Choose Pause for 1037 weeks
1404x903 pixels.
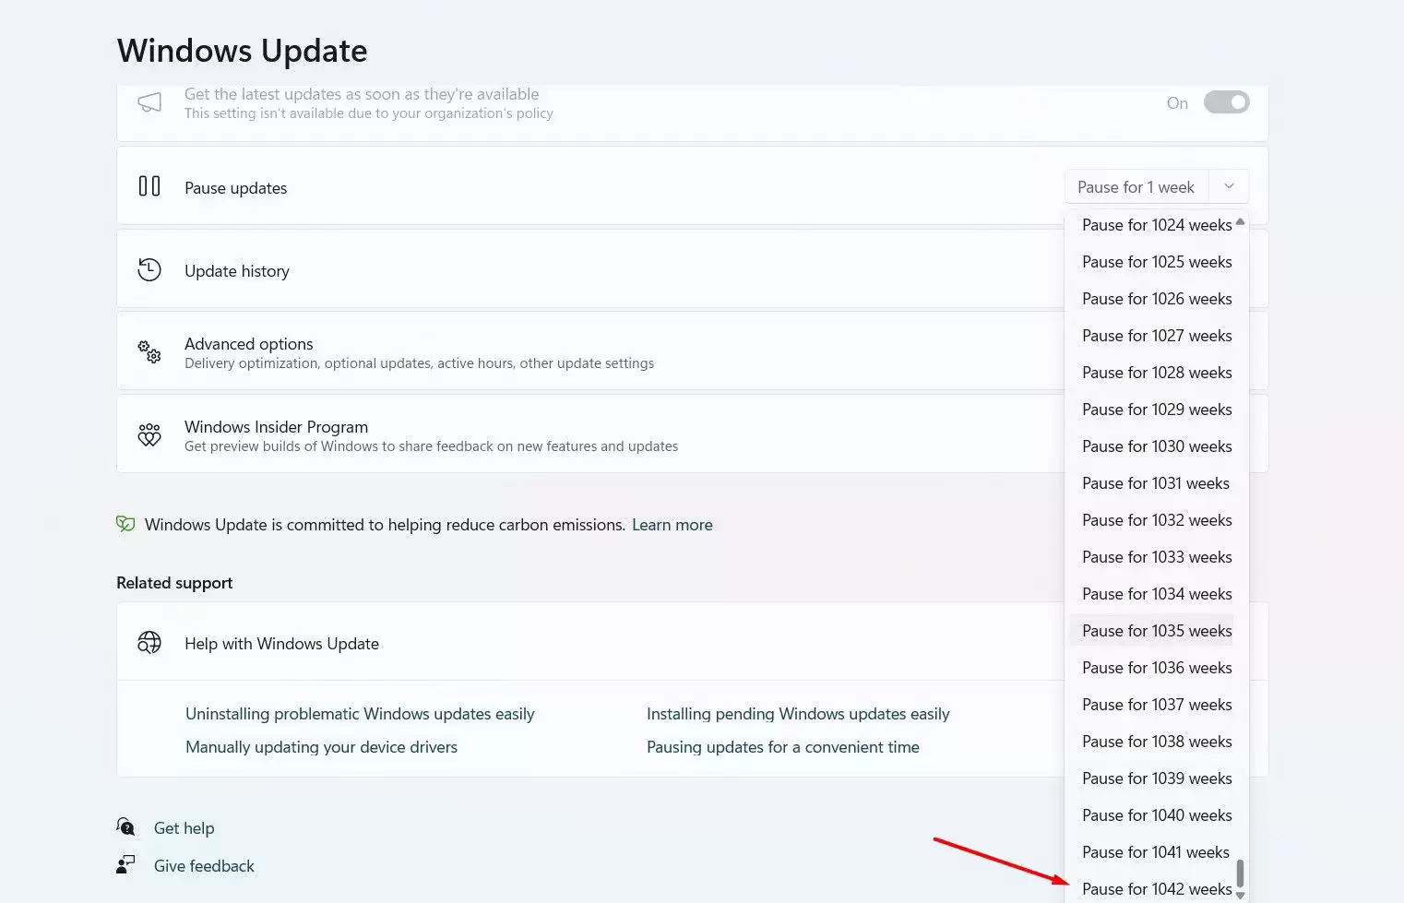click(1157, 705)
